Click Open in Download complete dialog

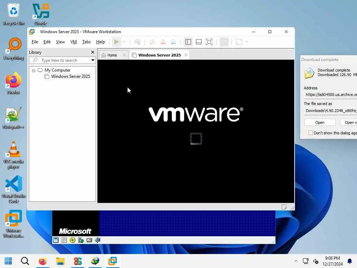pos(320,122)
